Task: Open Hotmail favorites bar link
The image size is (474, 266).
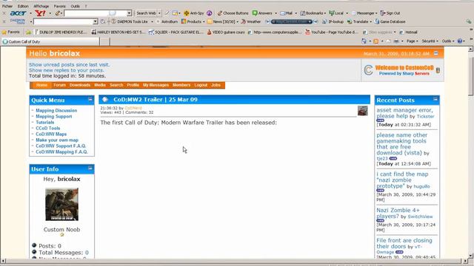Action: point(408,32)
